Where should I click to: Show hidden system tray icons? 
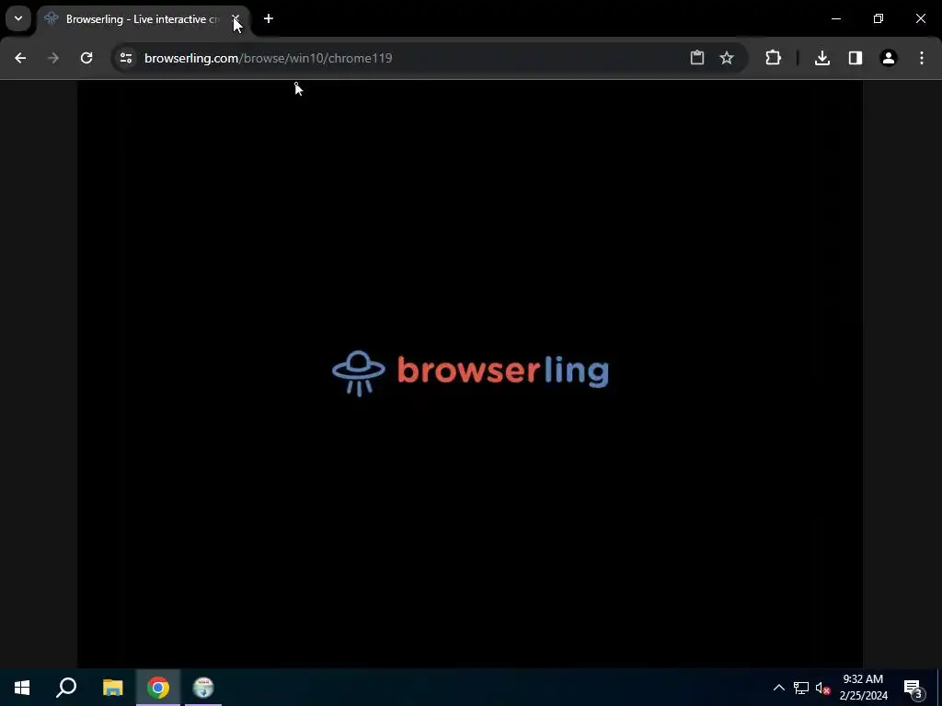tap(778, 688)
